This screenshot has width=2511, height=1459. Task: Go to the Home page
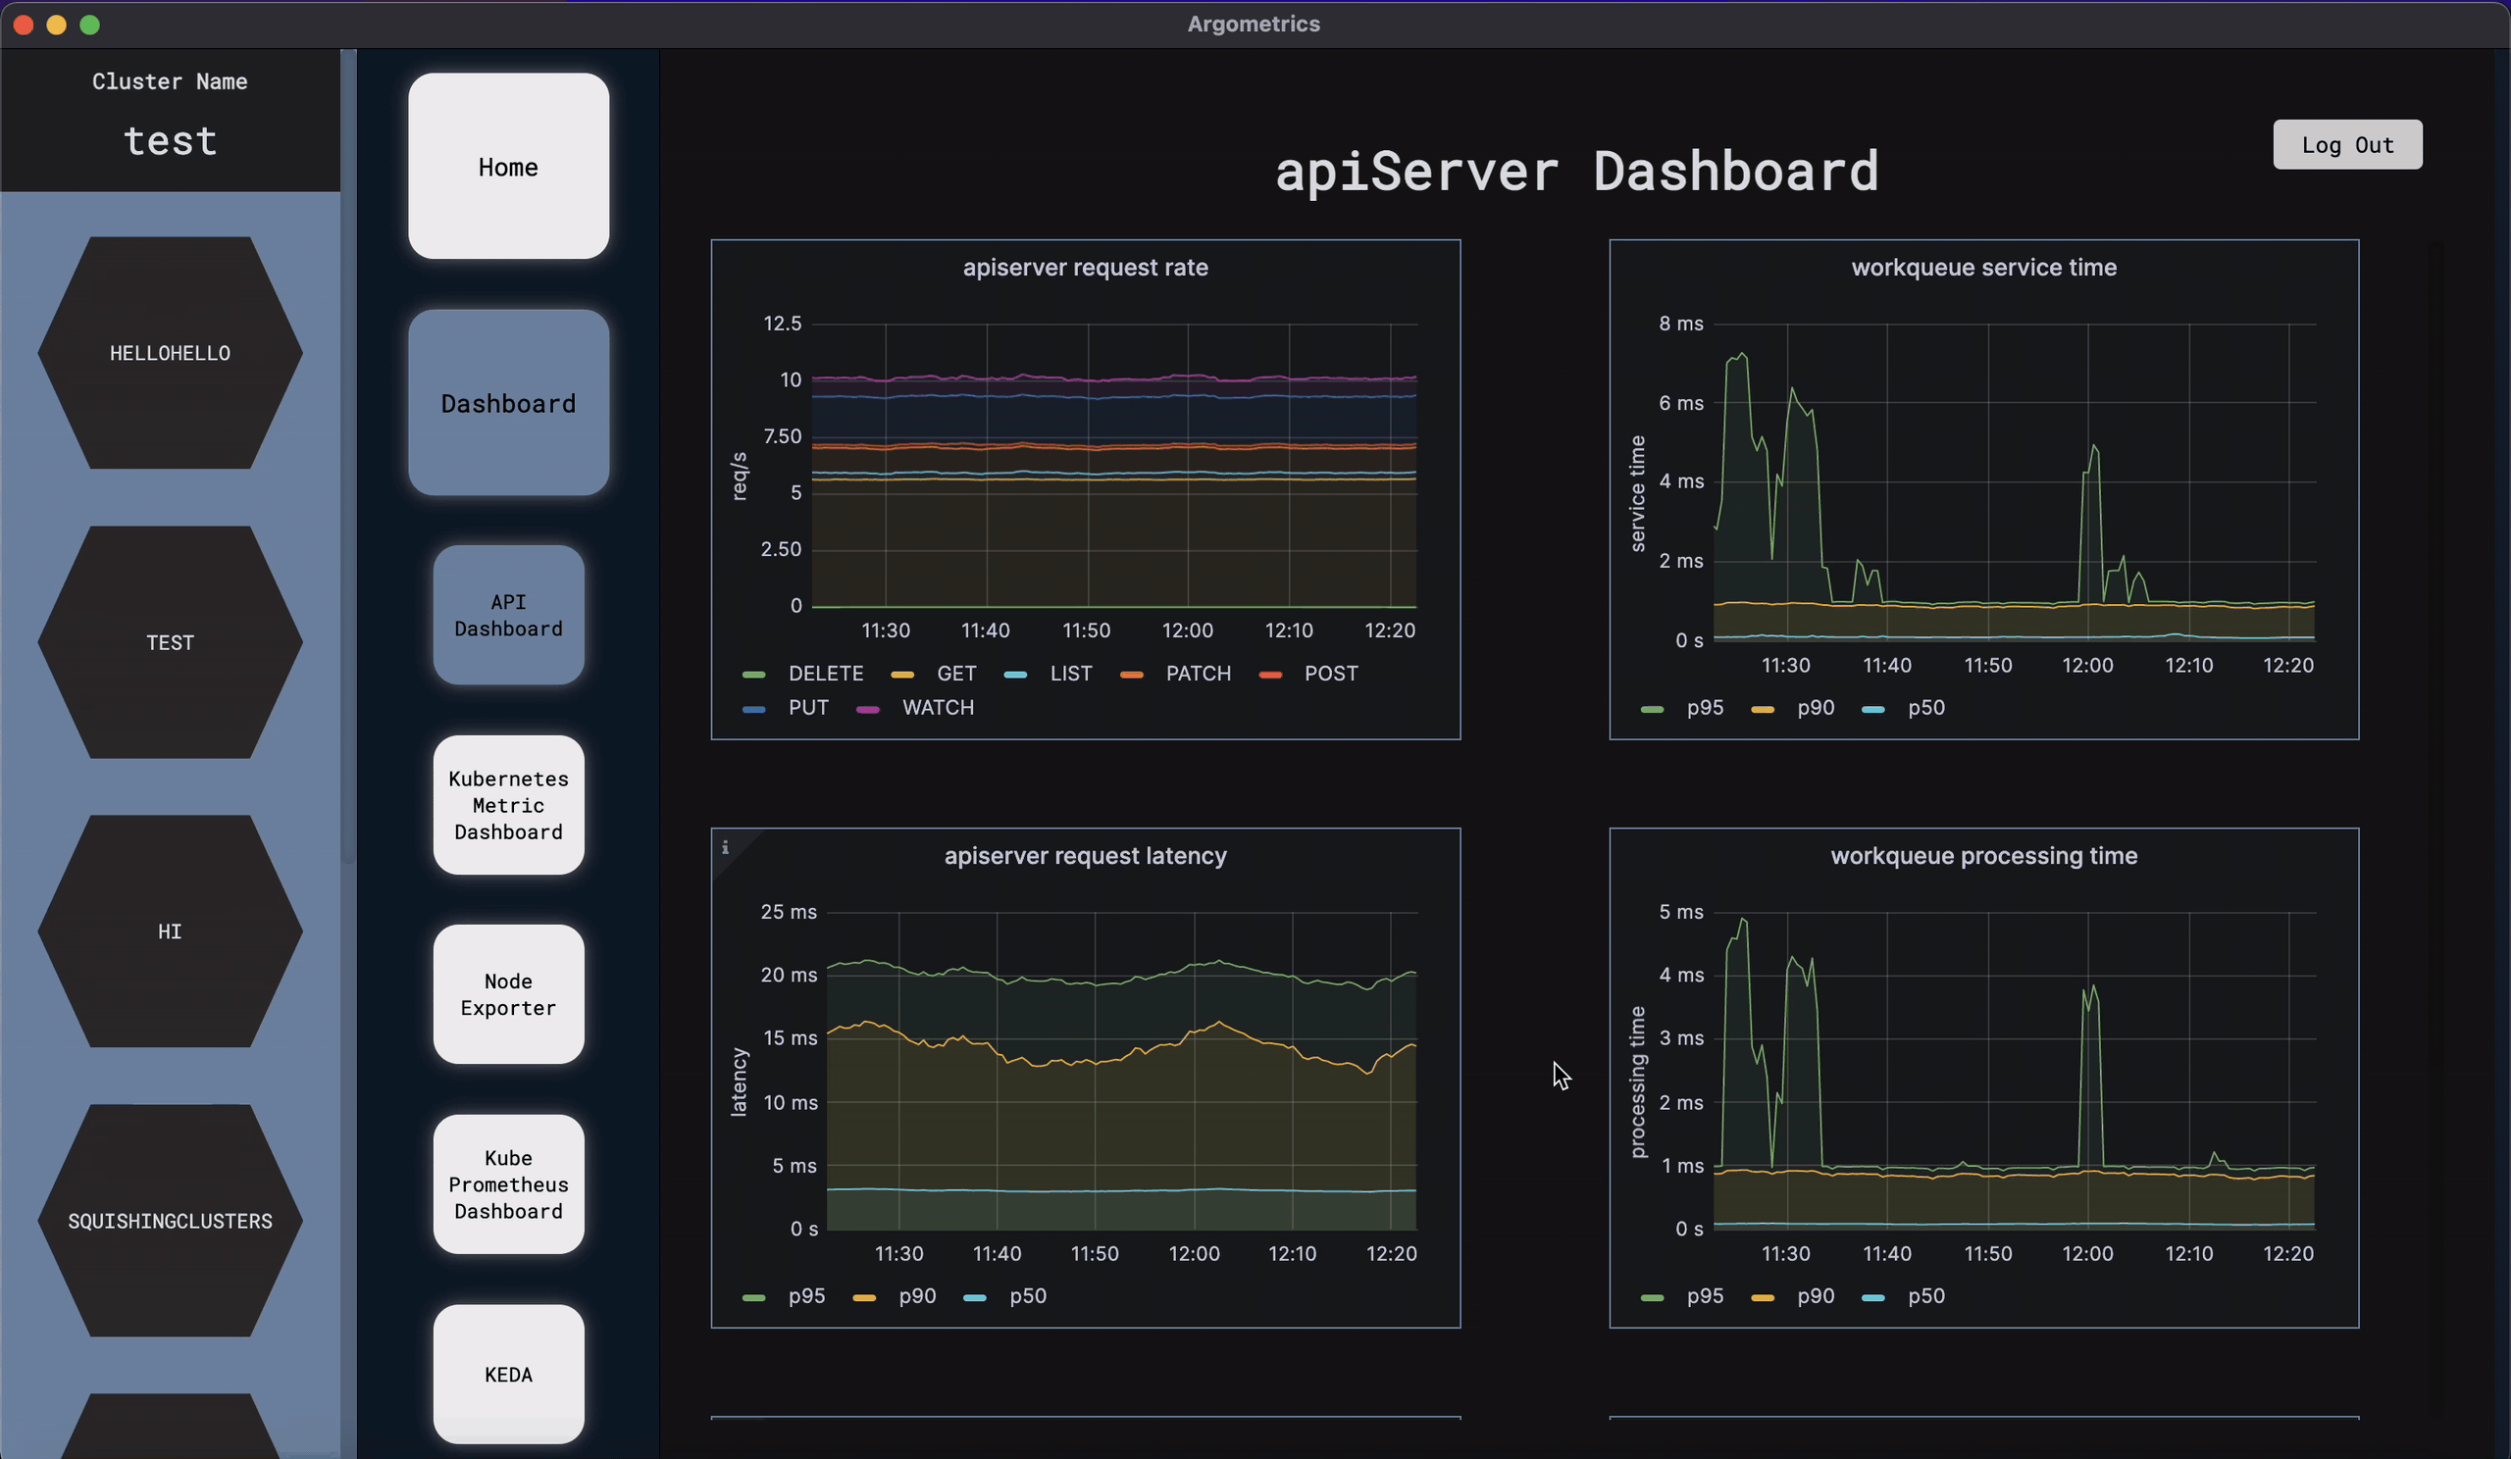508,167
